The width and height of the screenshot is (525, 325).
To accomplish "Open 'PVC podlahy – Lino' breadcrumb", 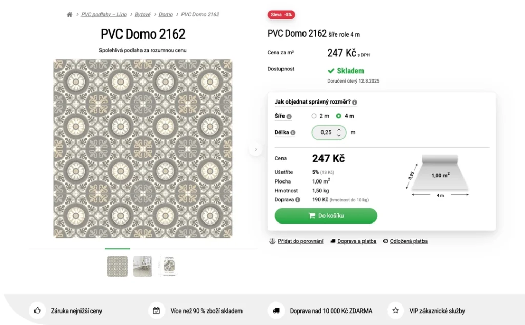I will click(104, 15).
